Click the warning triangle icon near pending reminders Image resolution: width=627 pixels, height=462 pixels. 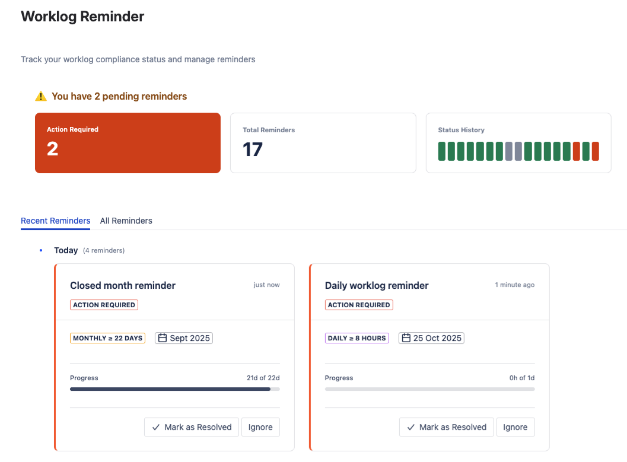[x=41, y=96]
